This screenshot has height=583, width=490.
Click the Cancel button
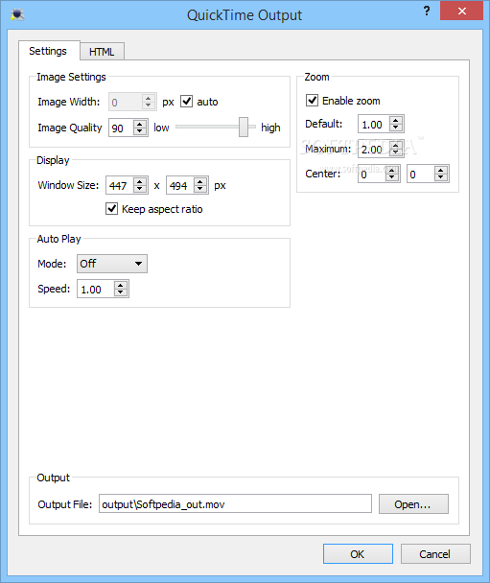click(435, 554)
